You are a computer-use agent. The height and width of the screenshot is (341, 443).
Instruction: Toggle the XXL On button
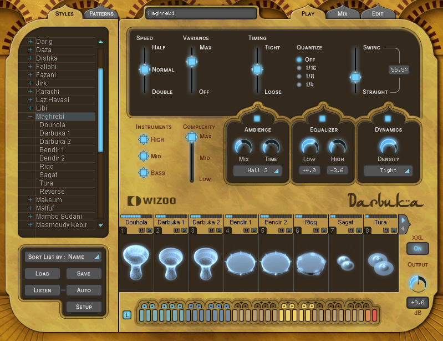[417, 248]
